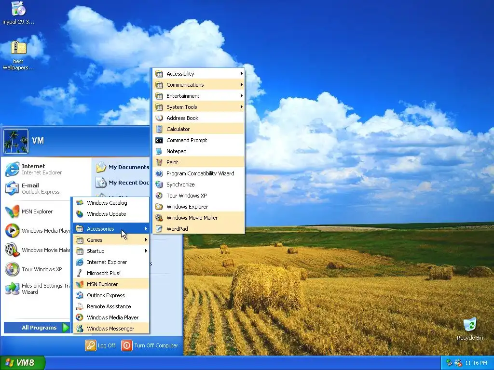
Task: Click the Turn Off Computer button
Action: tap(150, 345)
